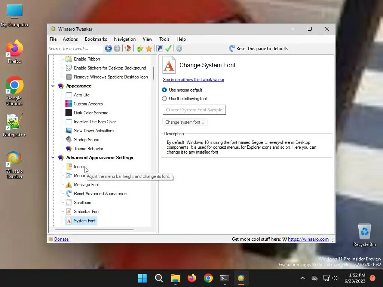Select the Use the following font option

[x=165, y=99]
